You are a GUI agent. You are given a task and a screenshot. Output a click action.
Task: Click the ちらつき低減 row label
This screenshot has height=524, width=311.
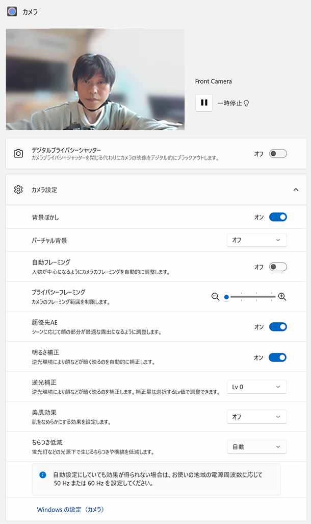click(47, 442)
